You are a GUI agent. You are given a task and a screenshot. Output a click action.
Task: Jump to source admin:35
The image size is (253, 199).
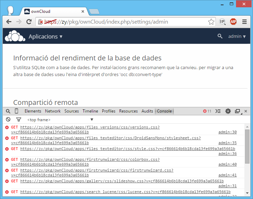[x=227, y=143]
